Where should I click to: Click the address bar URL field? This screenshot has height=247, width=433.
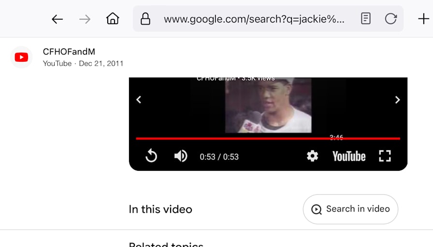tap(254, 19)
